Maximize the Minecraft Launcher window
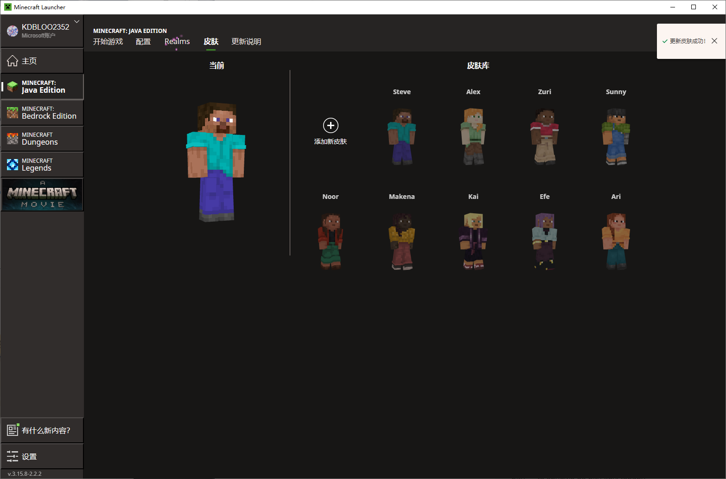Image resolution: width=726 pixels, height=479 pixels. click(x=694, y=7)
